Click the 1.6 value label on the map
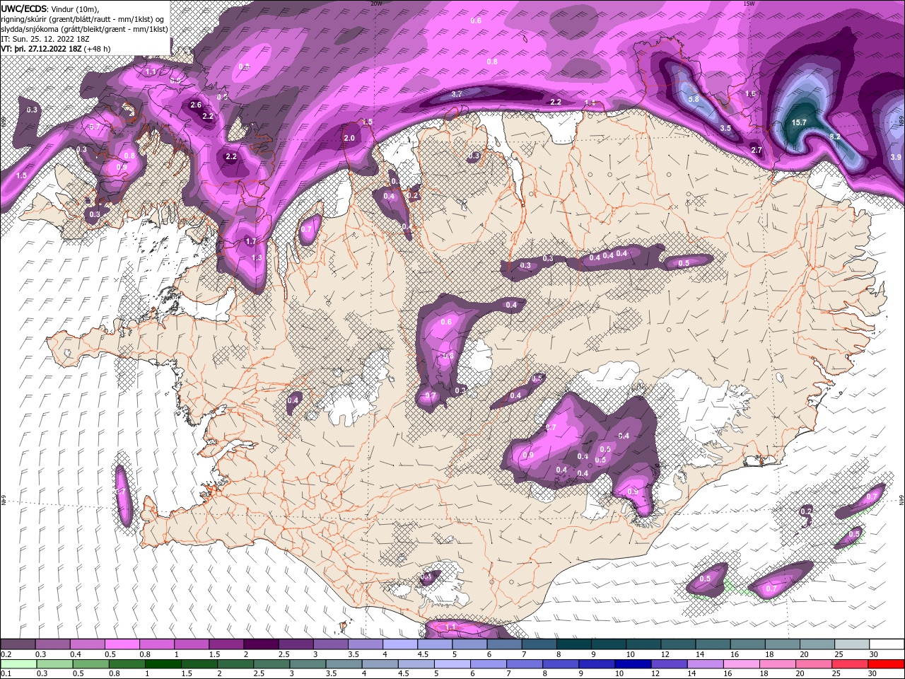Viewport: 905px width, 679px height. click(751, 93)
